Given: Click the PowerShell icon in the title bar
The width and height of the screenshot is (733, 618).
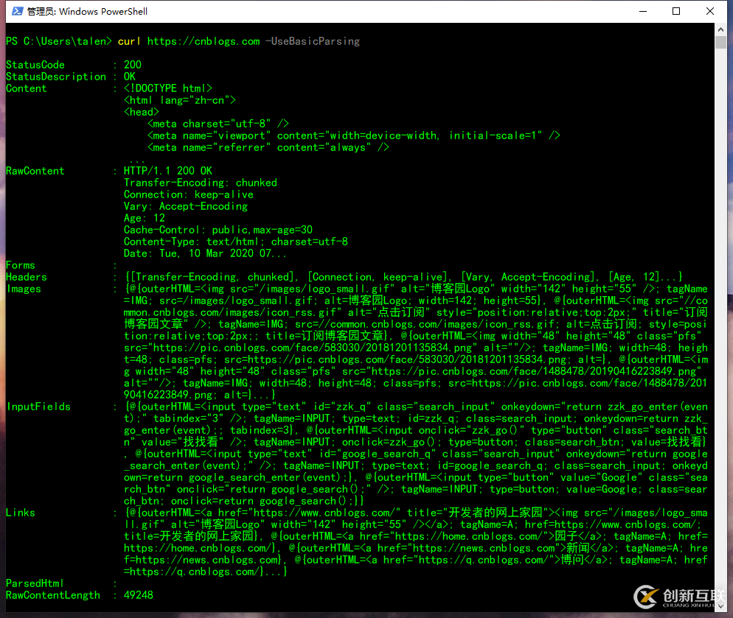Looking at the screenshot, I should point(17,11).
